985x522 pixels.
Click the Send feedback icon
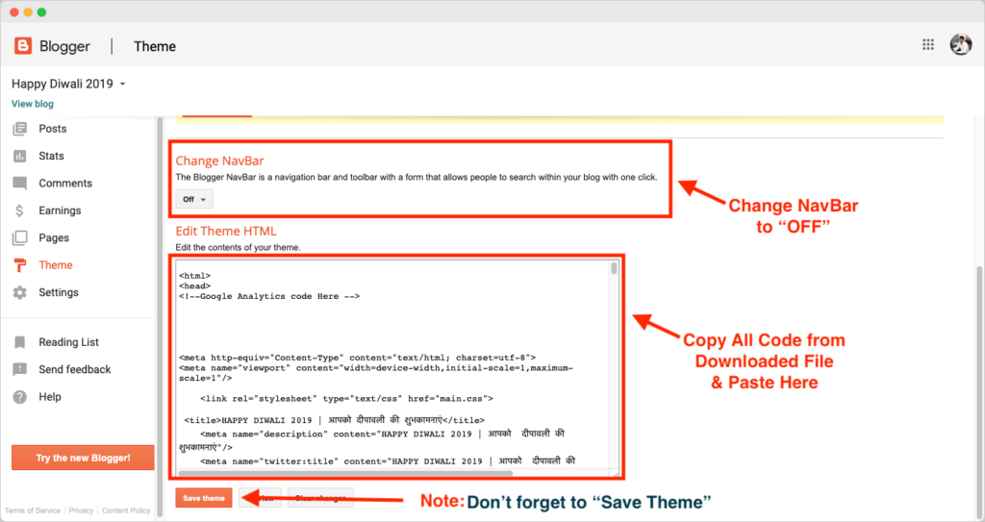[20, 369]
